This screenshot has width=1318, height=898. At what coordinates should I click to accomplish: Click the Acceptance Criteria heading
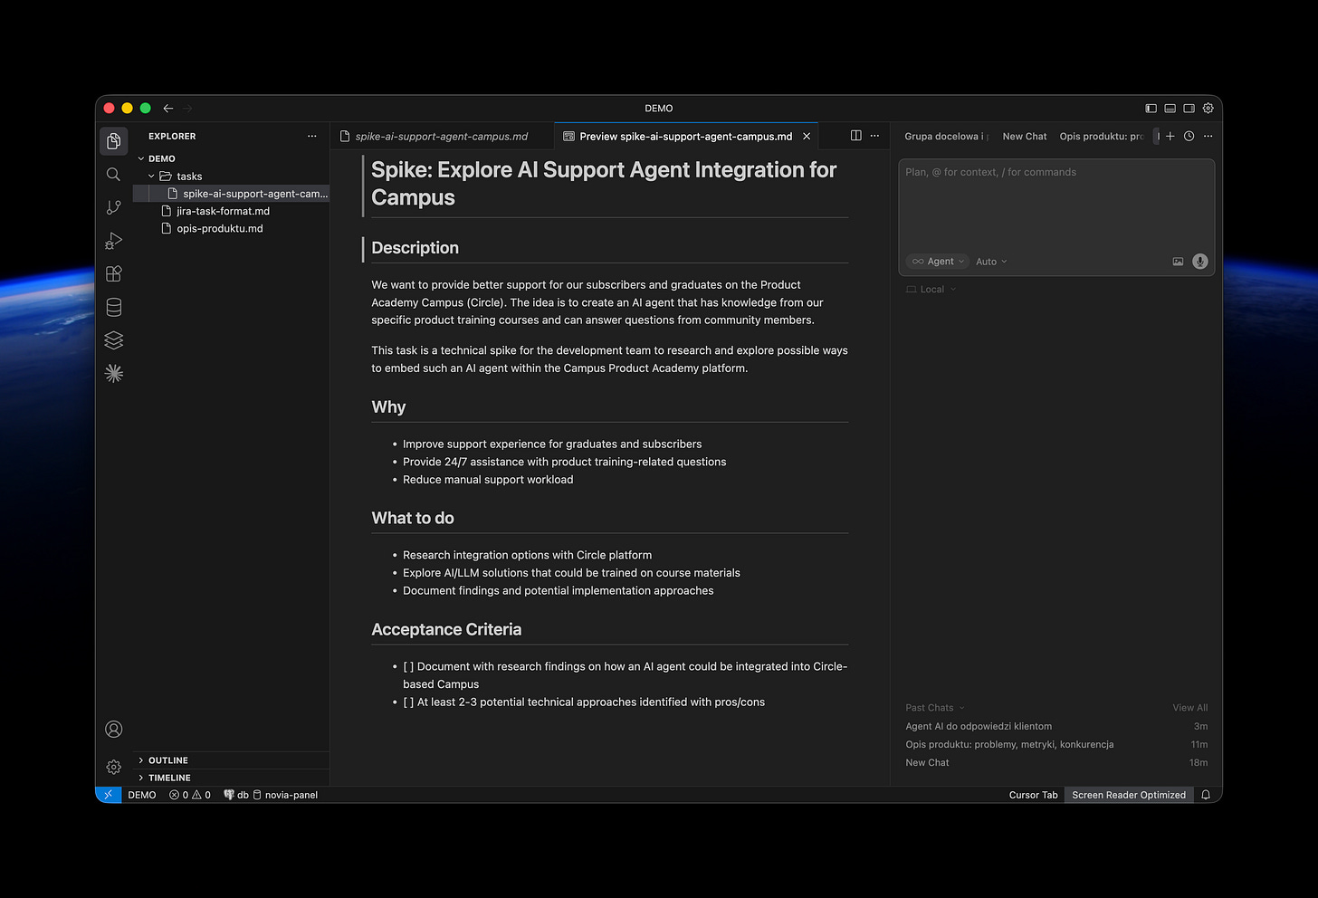(446, 629)
